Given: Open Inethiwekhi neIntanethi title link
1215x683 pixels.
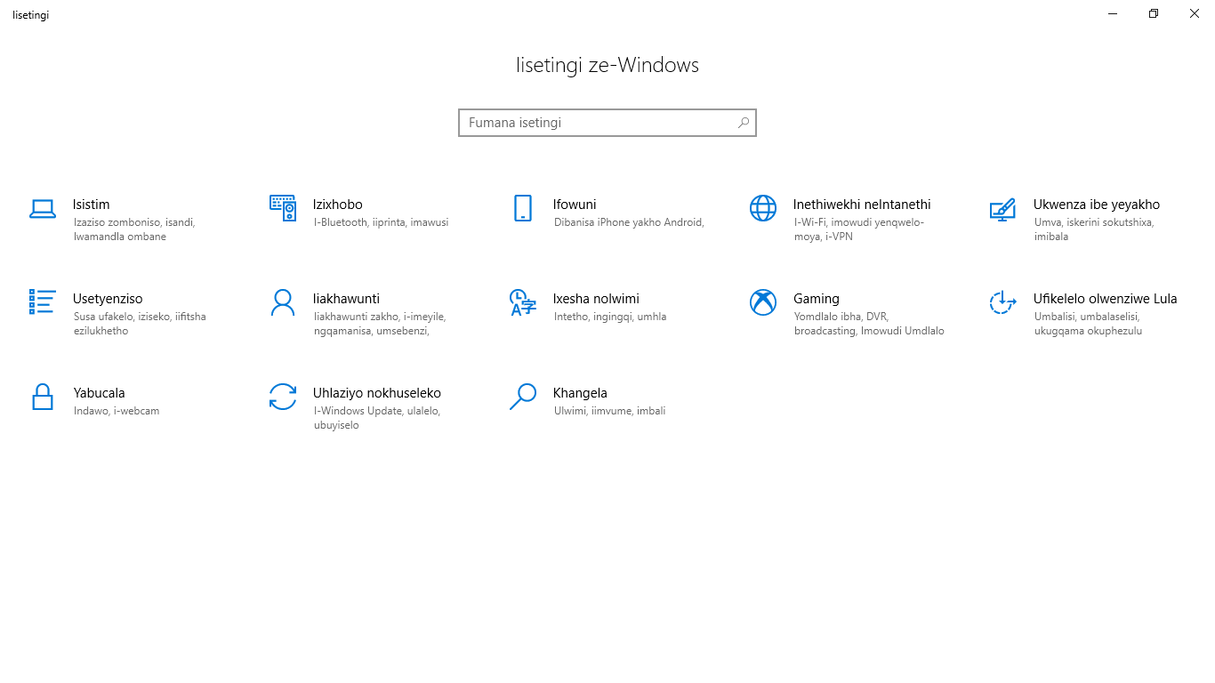Looking at the screenshot, I should pyautogui.click(x=862, y=205).
